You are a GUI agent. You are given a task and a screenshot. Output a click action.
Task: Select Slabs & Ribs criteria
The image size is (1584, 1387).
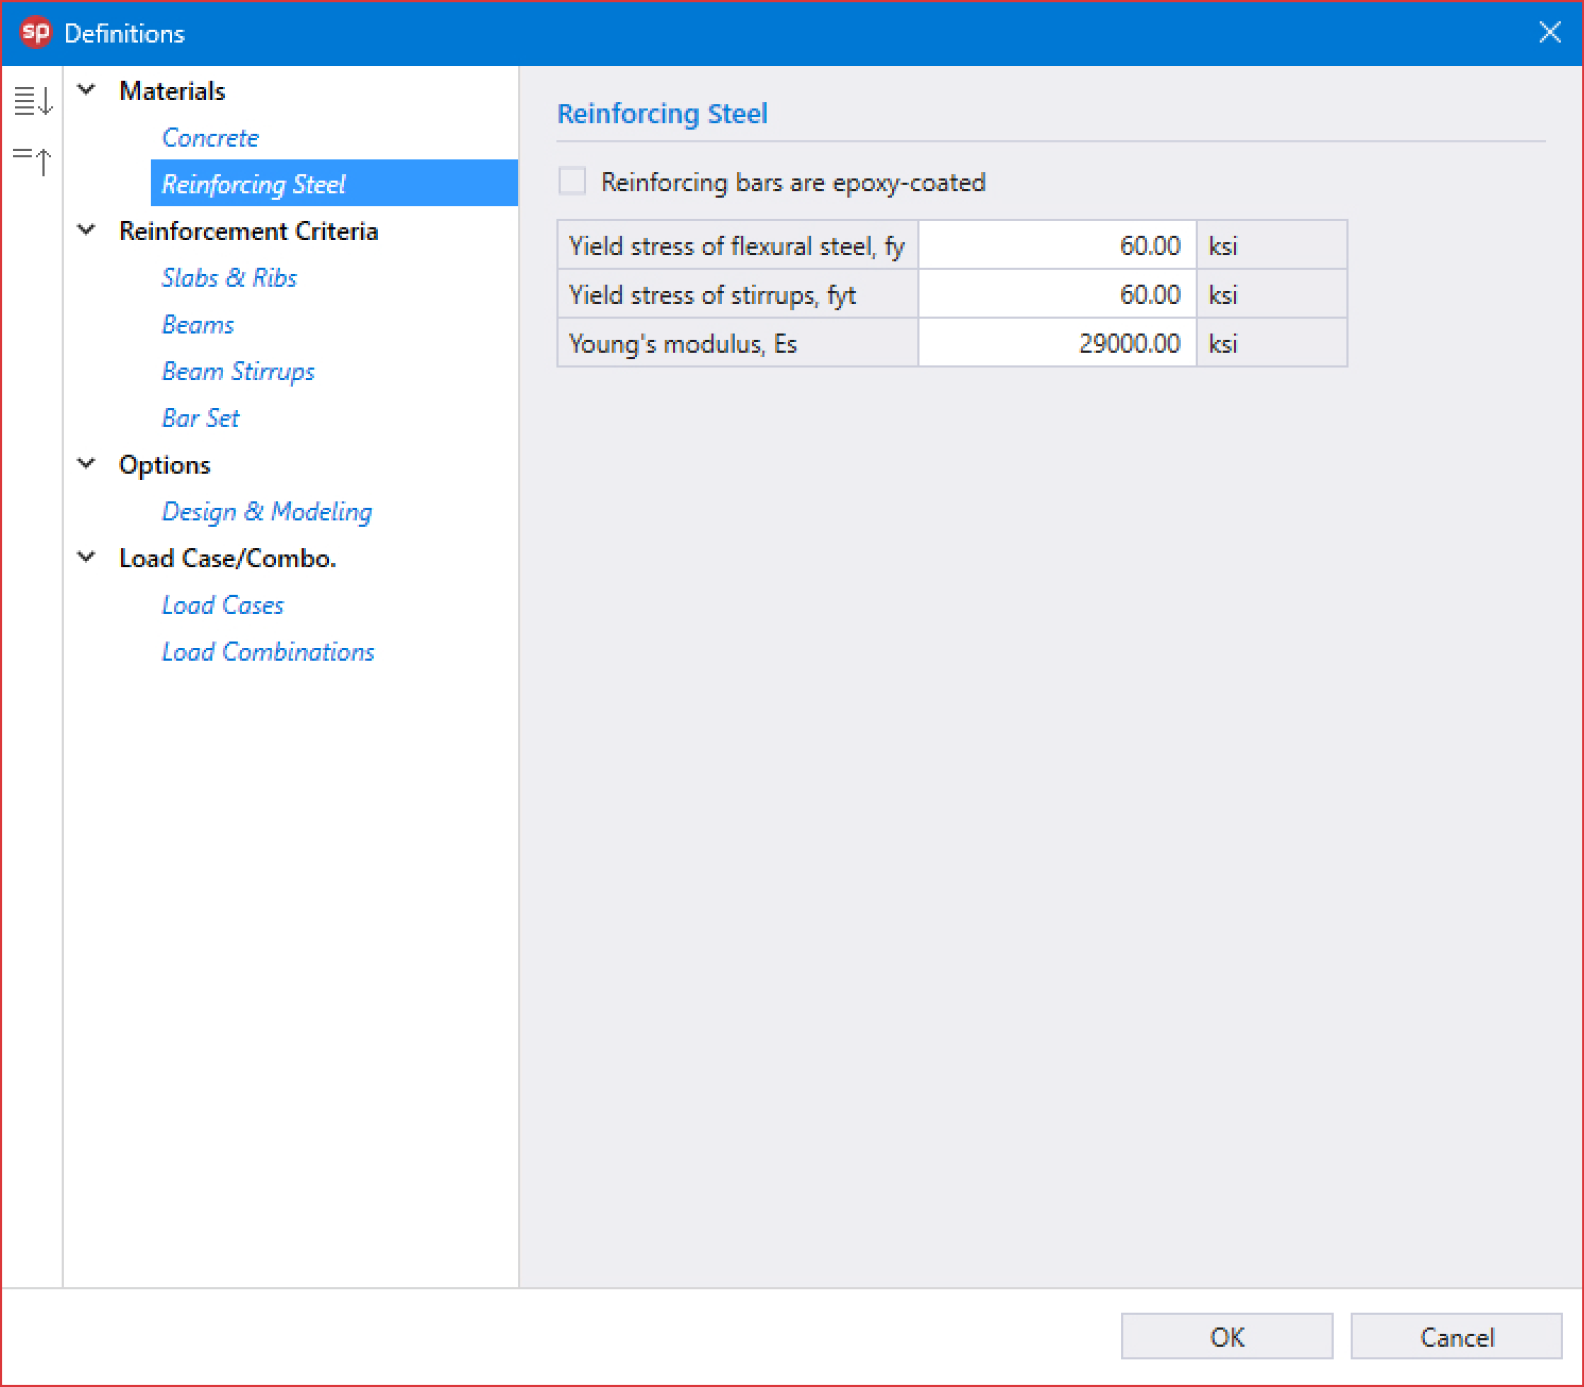point(229,278)
